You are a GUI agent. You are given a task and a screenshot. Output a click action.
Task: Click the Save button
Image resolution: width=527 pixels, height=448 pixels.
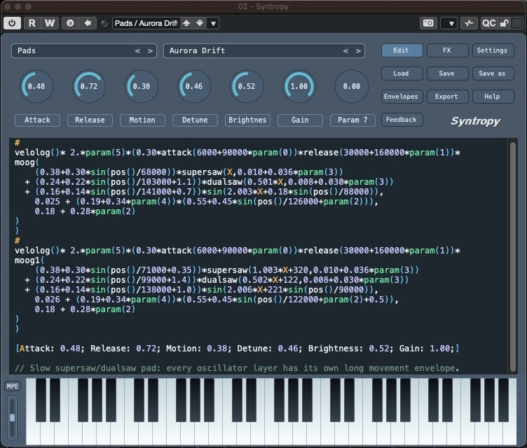coord(447,73)
